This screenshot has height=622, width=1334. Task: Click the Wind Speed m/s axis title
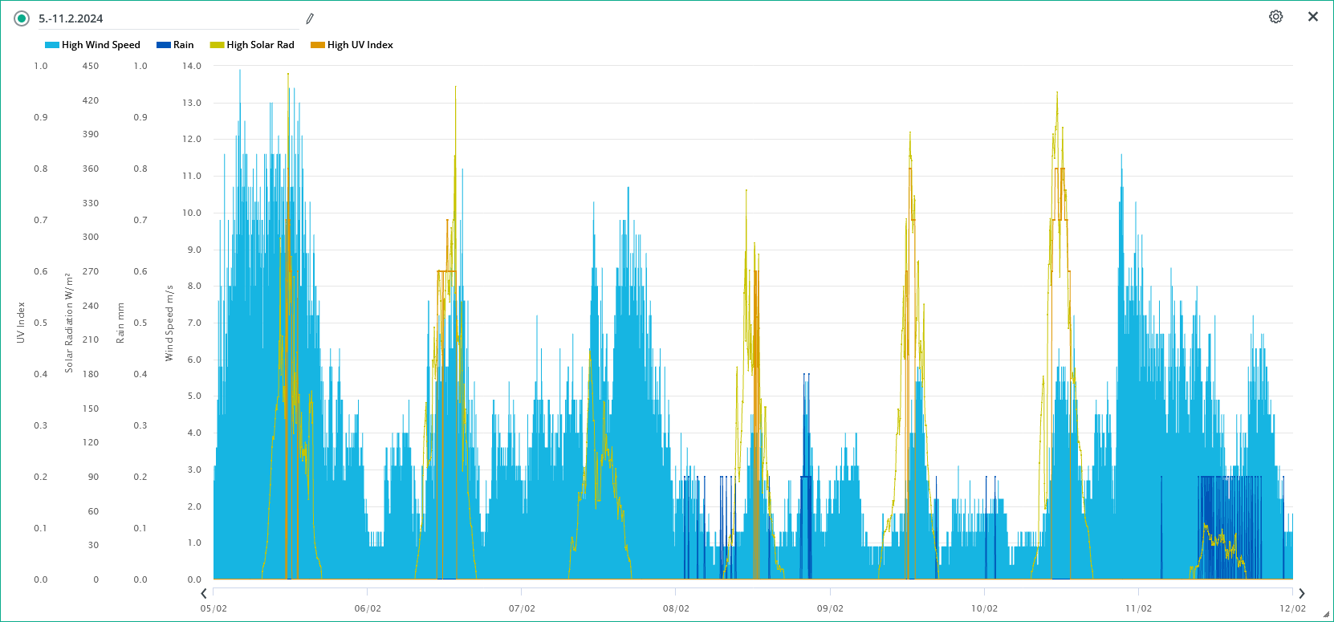point(169,323)
